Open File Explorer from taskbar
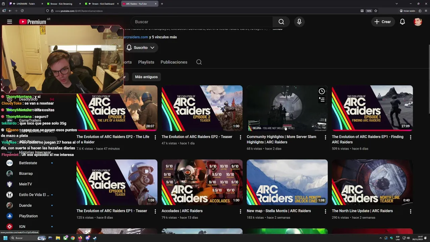The width and height of the screenshot is (430, 242). pos(58,238)
